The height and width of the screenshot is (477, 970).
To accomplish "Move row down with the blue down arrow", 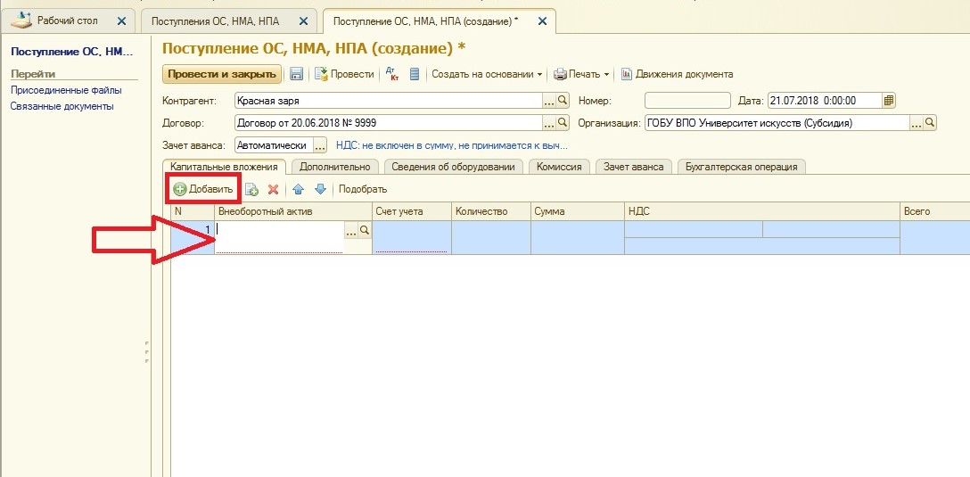I will click(320, 189).
